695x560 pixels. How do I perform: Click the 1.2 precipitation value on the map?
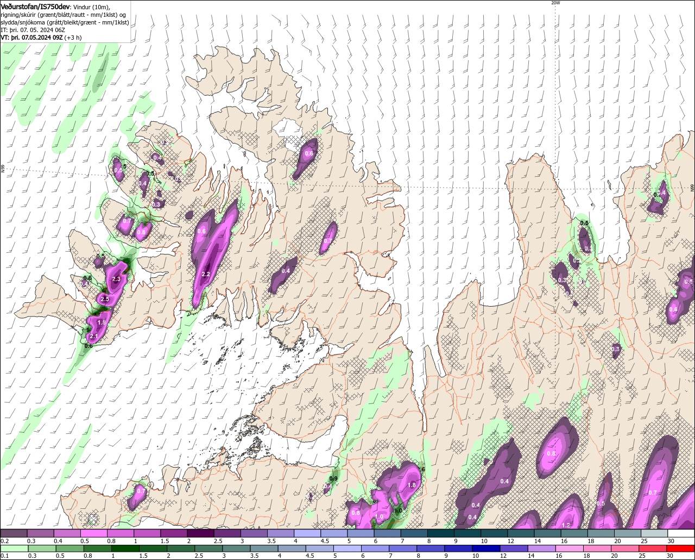(x=566, y=525)
